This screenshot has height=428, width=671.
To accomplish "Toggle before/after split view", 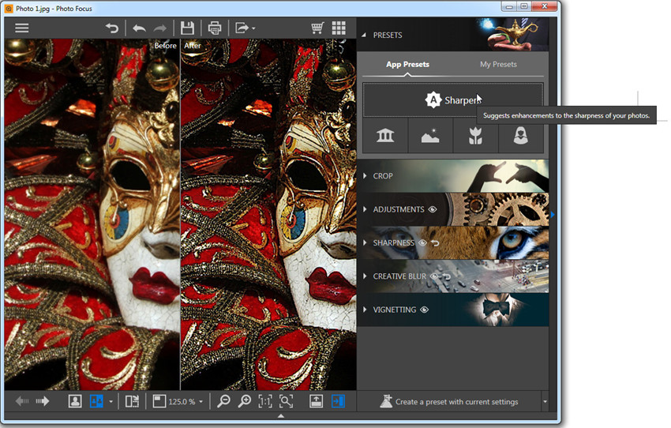I will [x=96, y=401].
